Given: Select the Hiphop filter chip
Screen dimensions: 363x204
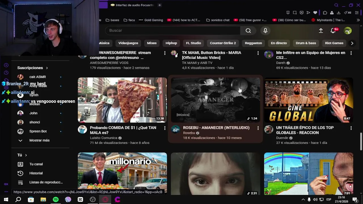Looking at the screenshot, I should coord(171,43).
